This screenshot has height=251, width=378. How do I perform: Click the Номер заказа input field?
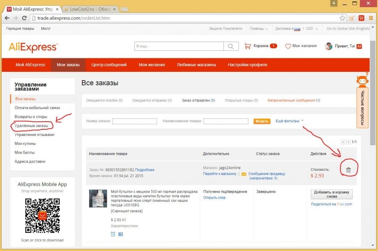pyautogui.click(x=135, y=121)
